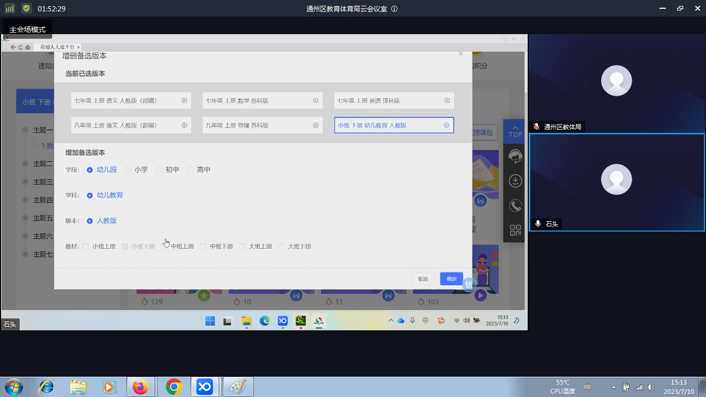Click the meeting info icon beside the title
The height and width of the screenshot is (397, 706).
point(394,9)
